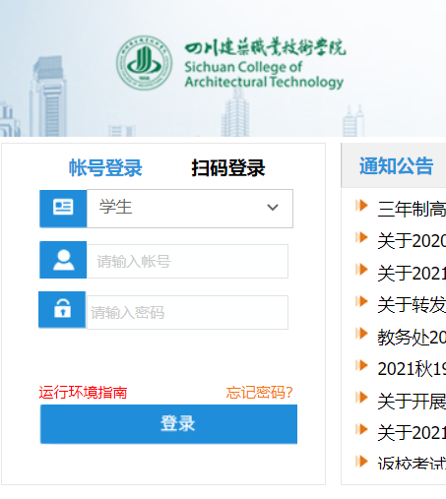The image size is (446, 499).
Task: Focus the 请输入密码 input field
Action: click(187, 312)
